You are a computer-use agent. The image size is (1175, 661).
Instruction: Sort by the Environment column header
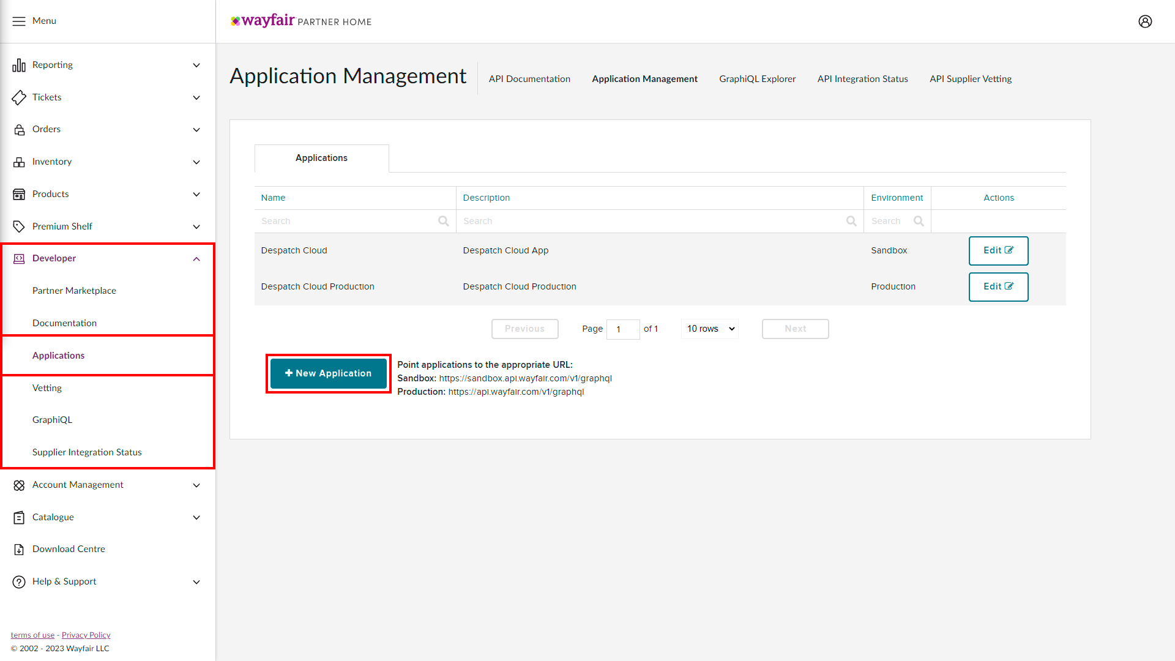(897, 198)
